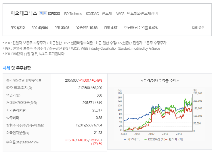Select the closing price 205,500 / +1,000 / +0.49% value
The width and height of the screenshot is (214, 152).
tap(83, 80)
